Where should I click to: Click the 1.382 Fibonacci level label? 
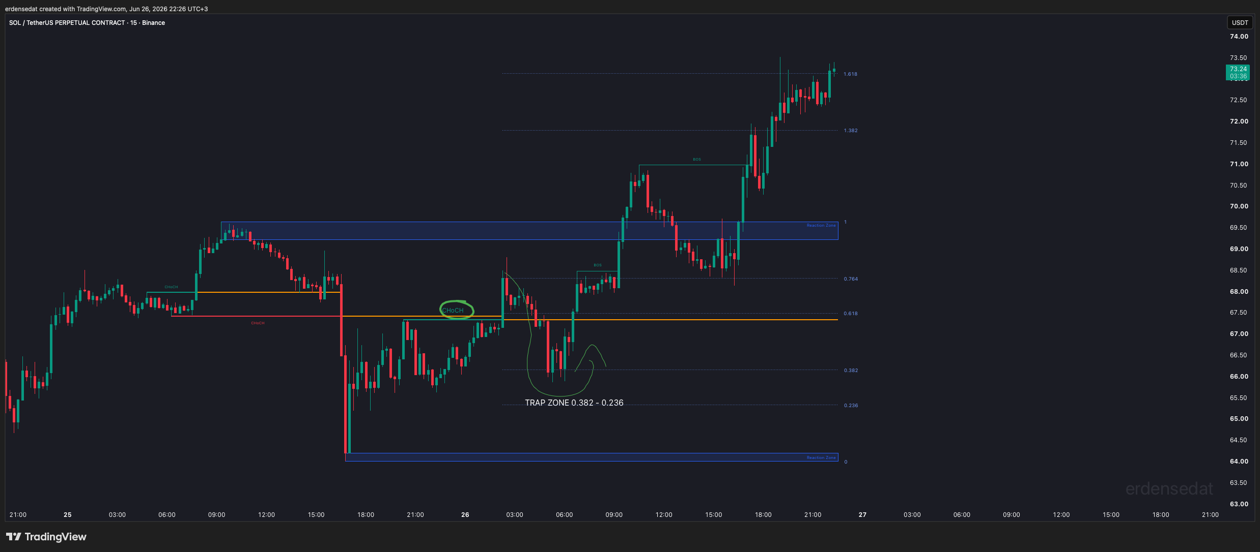click(851, 131)
